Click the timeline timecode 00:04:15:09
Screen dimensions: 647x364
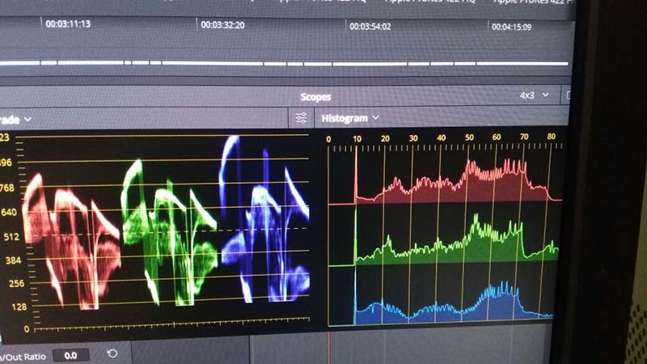[511, 28]
